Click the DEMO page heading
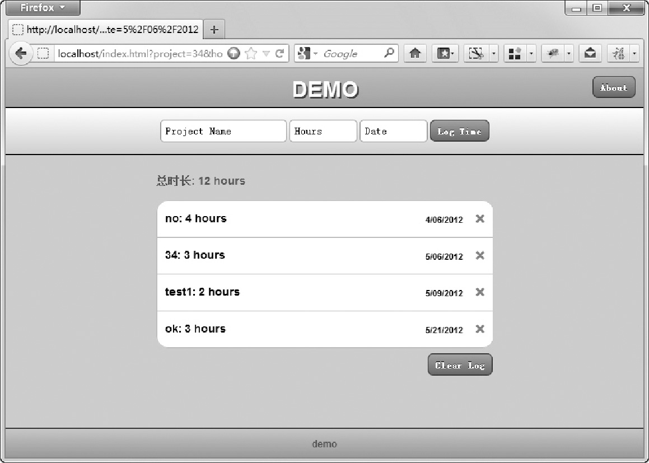 (325, 90)
